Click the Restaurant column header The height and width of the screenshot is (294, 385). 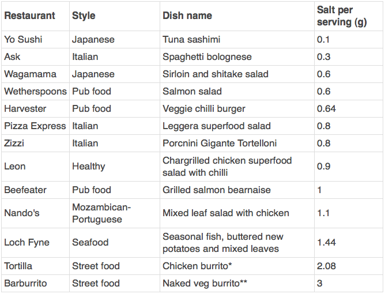35,16
